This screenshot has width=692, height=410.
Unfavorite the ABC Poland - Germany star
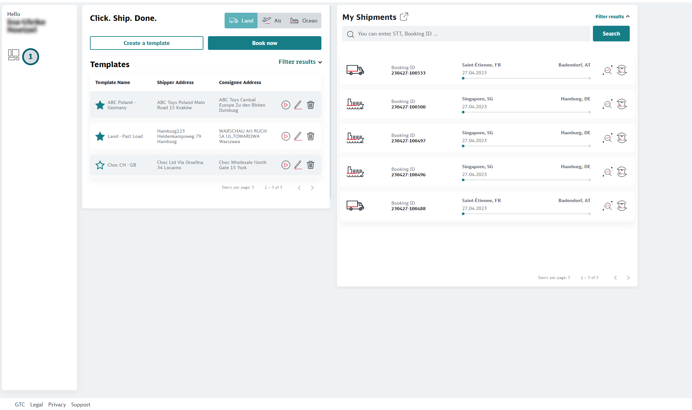coord(100,105)
